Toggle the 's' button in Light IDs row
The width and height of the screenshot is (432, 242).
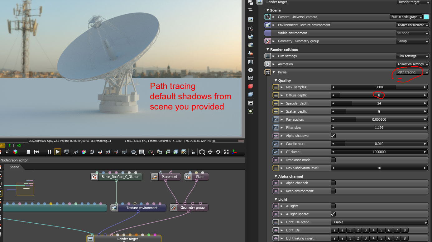pos(334,230)
